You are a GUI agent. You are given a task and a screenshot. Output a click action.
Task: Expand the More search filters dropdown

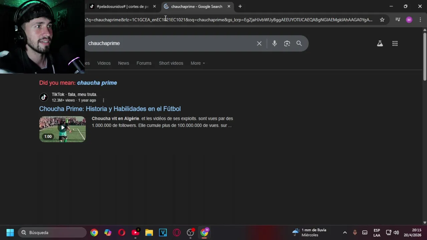click(197, 63)
